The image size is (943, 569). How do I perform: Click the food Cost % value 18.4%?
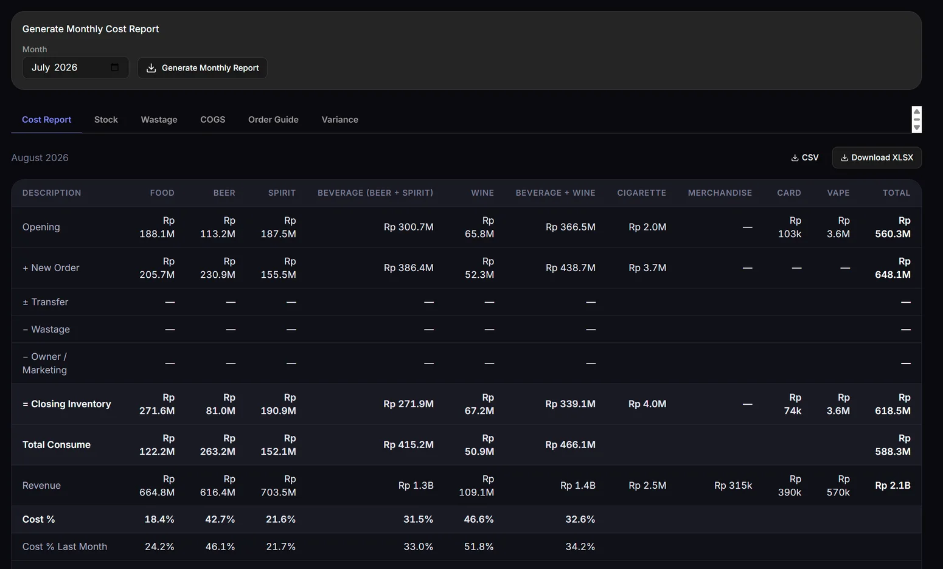(x=159, y=519)
